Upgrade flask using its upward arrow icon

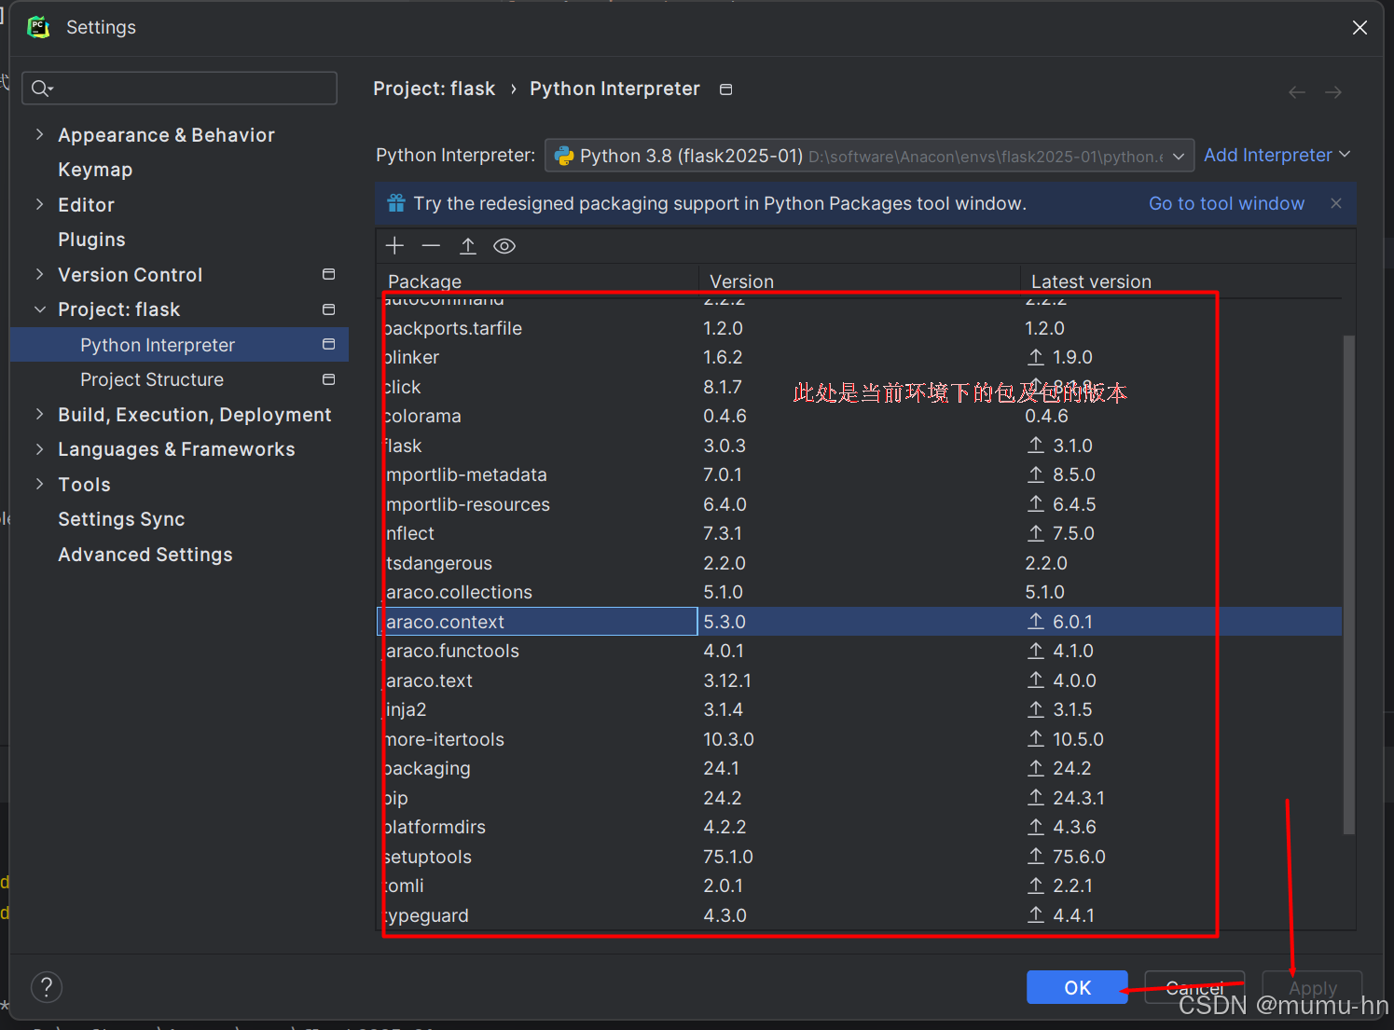(x=1035, y=446)
